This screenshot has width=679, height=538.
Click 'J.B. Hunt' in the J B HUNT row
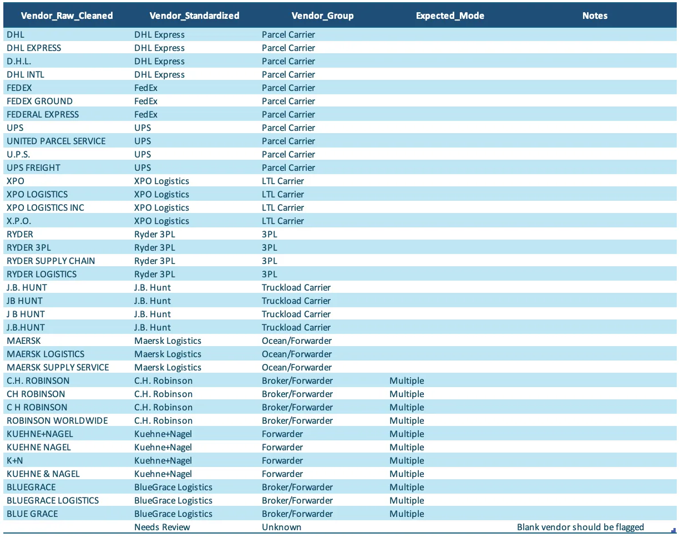point(153,314)
